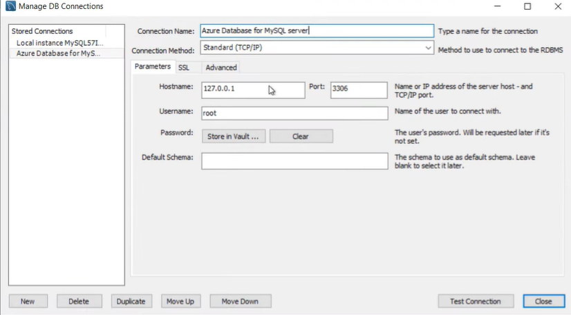Close the Manage DB Connections dialog
The height and width of the screenshot is (315, 571).
coord(543,302)
